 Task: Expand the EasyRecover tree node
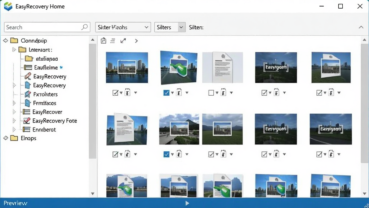(14, 112)
